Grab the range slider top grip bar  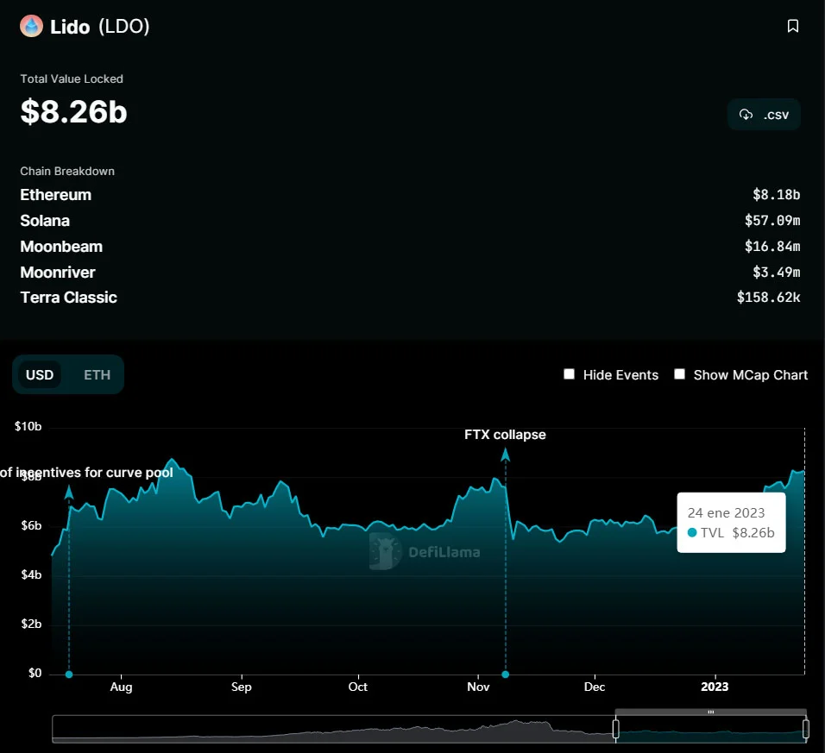(x=711, y=712)
